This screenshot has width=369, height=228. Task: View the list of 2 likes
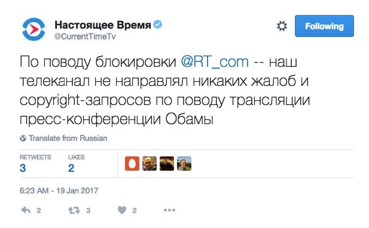[76, 164]
